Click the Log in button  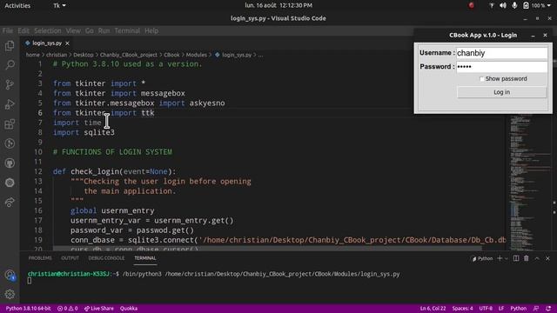(501, 92)
